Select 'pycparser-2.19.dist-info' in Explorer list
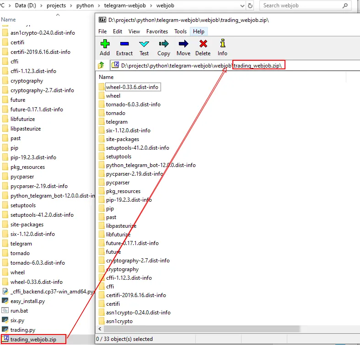The height and width of the screenshot is (345, 360). [39, 186]
